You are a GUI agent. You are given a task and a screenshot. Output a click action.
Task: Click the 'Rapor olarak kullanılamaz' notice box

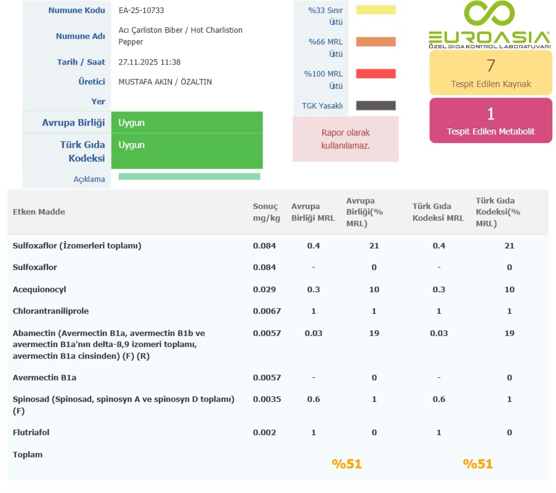click(x=345, y=139)
